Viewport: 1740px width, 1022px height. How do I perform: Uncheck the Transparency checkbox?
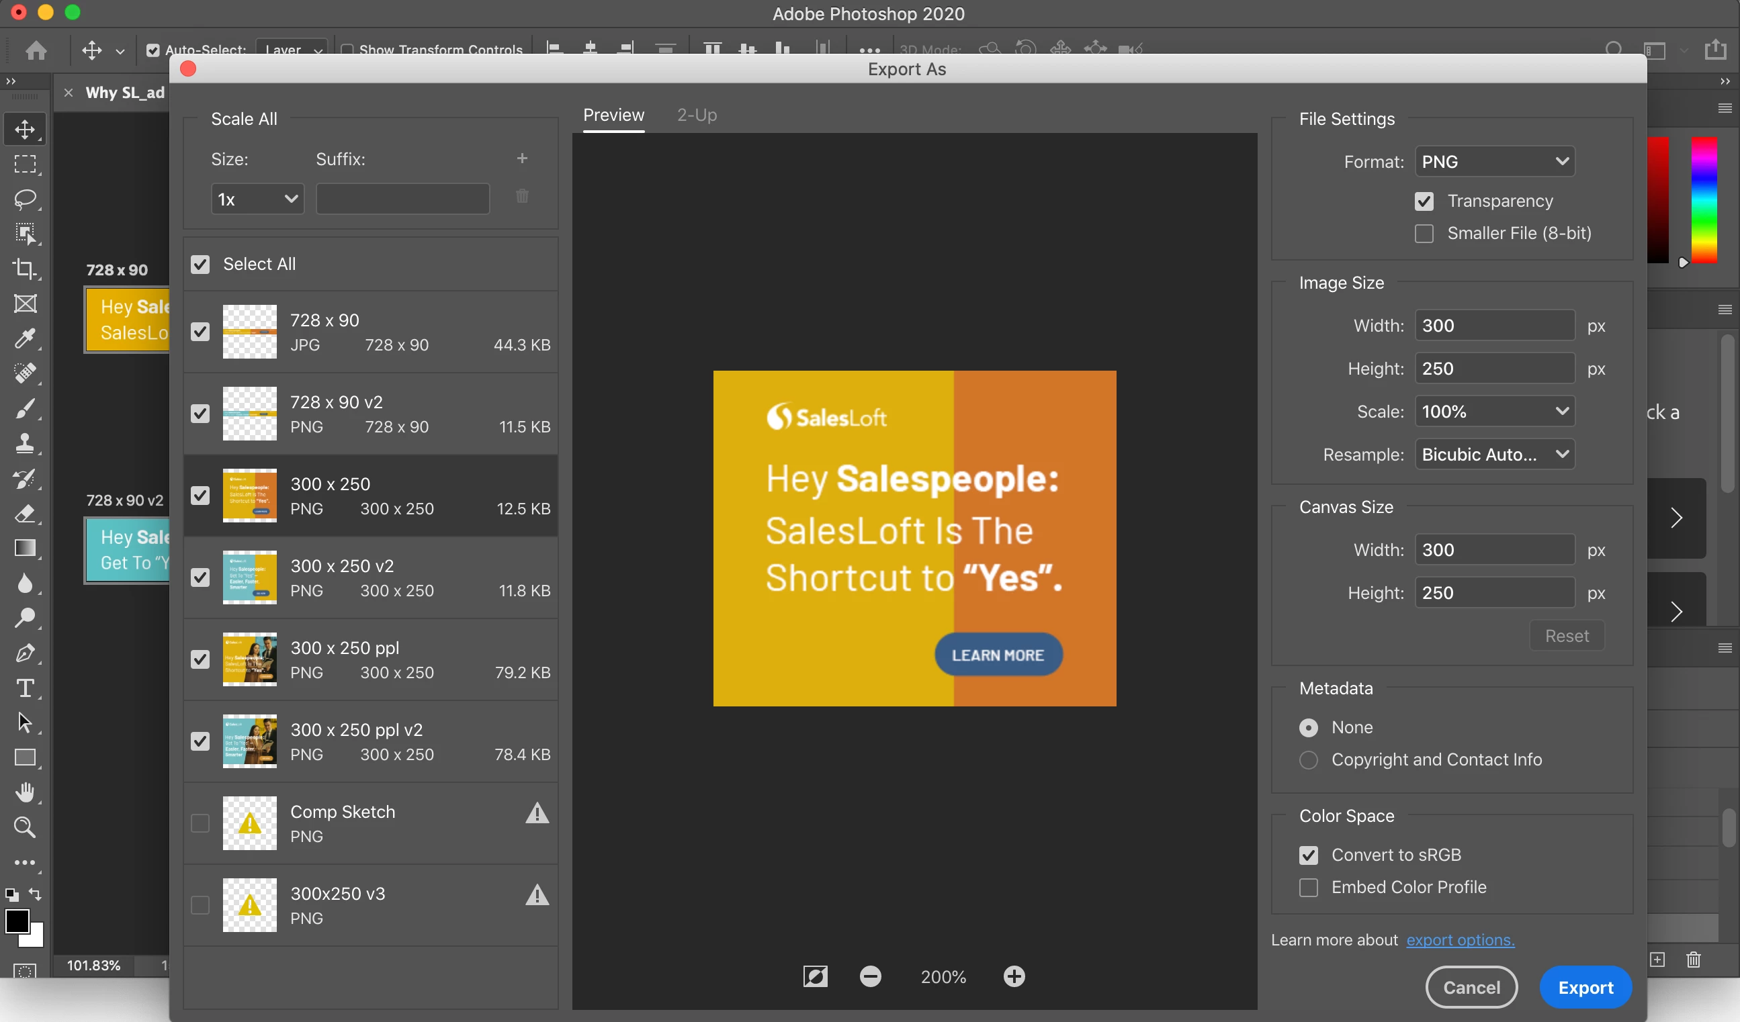point(1424,201)
